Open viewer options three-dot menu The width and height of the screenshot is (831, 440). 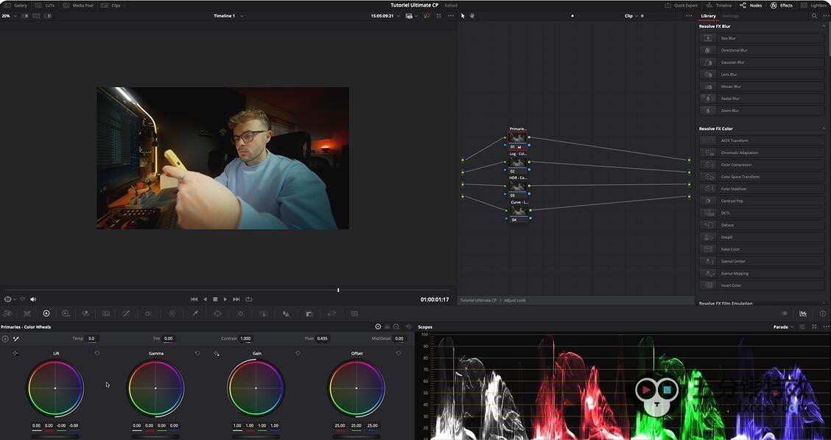coord(450,16)
